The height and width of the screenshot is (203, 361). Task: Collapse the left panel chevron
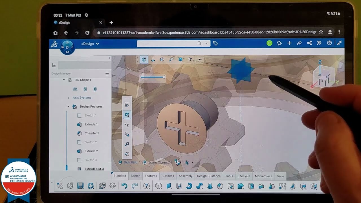coord(110,58)
